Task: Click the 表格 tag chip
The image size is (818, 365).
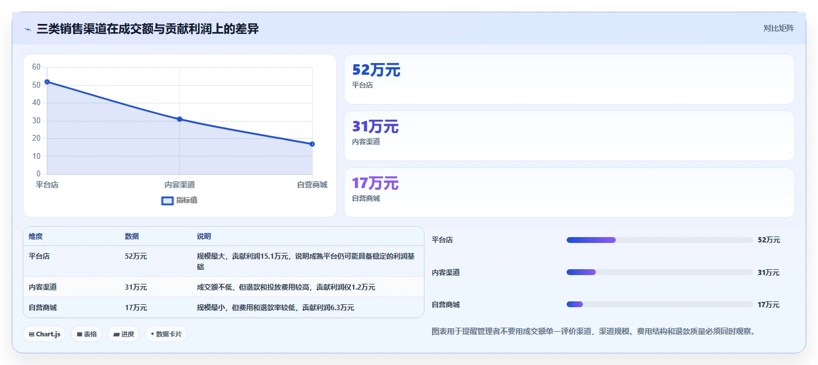Action: 87,334
